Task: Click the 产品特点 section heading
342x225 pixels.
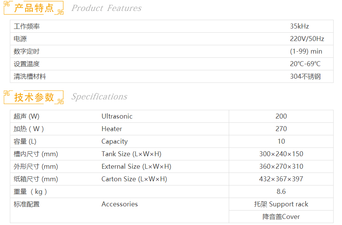Action: (x=34, y=8)
